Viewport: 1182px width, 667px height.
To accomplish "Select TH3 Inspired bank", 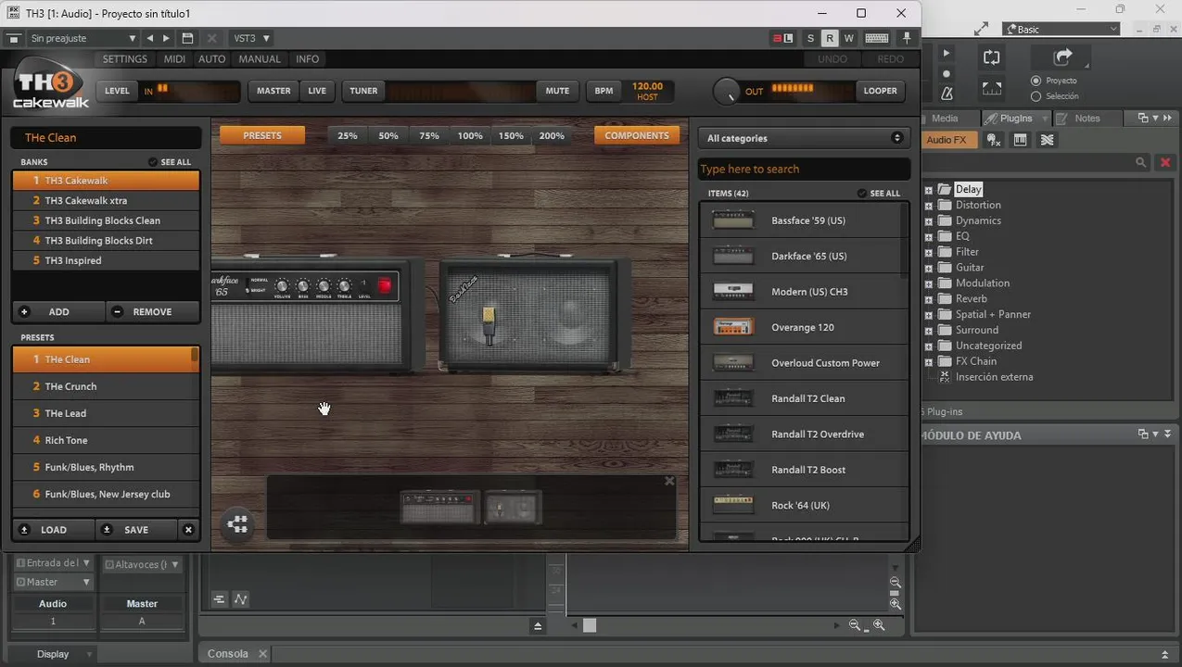I will [106, 260].
